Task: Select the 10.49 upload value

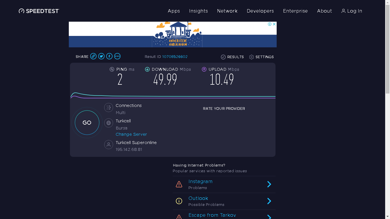Action: pyautogui.click(x=222, y=80)
